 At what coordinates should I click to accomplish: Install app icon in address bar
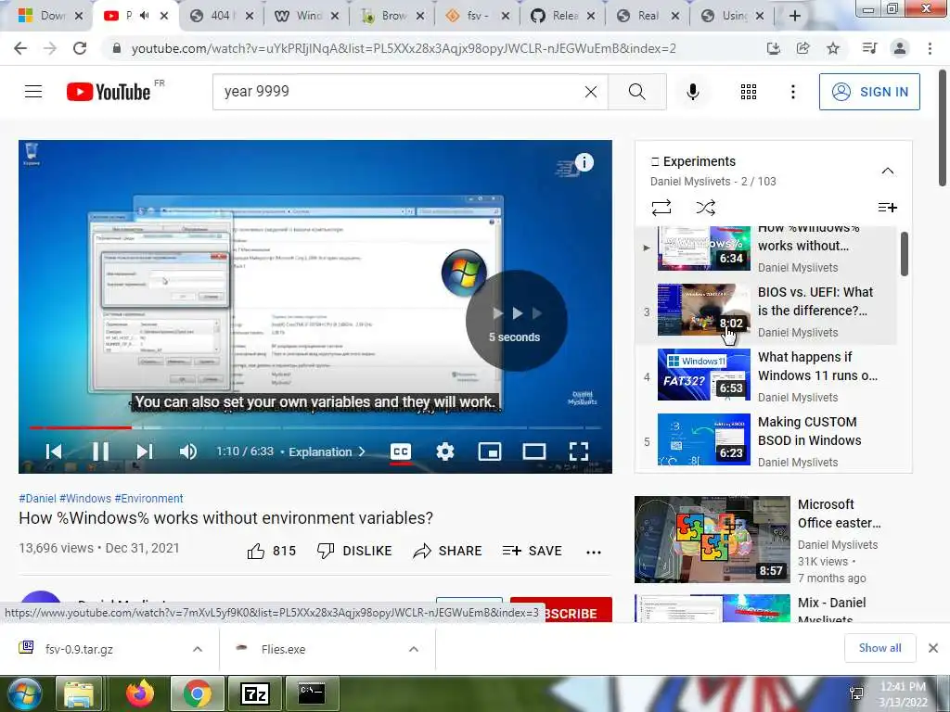(773, 48)
